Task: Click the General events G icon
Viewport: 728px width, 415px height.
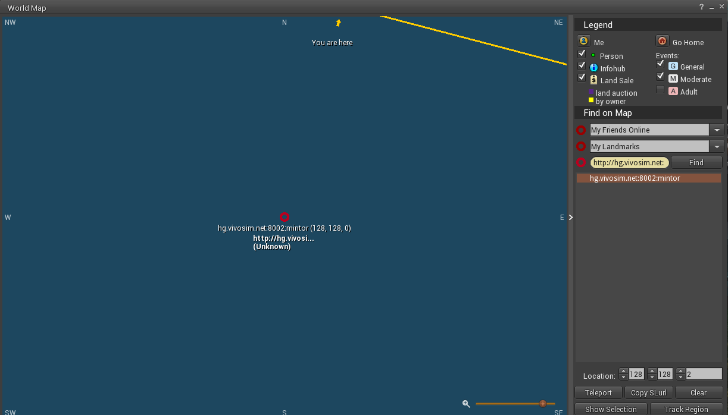Action: 673,67
